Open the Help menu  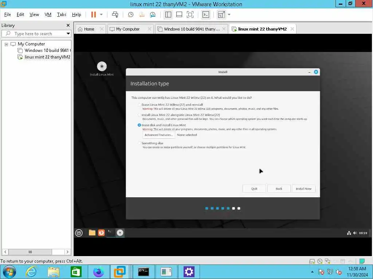pos(76,15)
